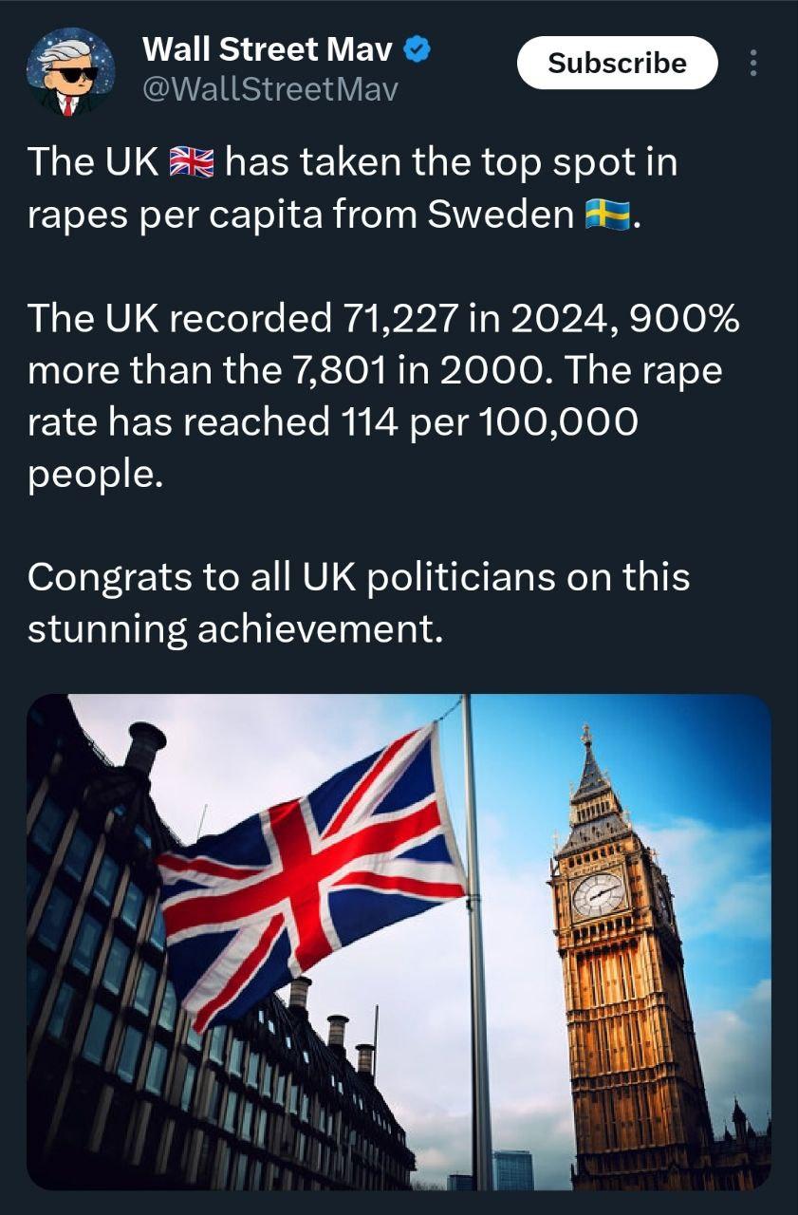Open the @WallStreetMav handle link

(x=269, y=89)
